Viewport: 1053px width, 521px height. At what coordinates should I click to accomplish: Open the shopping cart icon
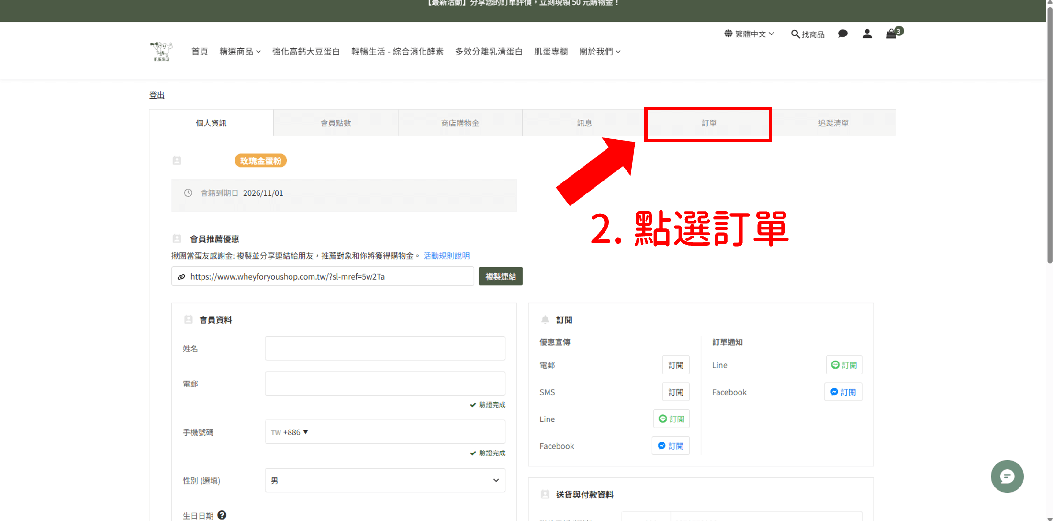892,34
